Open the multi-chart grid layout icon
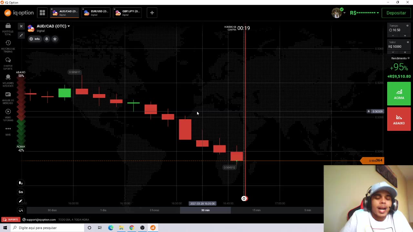413x232 pixels. [x=42, y=13]
